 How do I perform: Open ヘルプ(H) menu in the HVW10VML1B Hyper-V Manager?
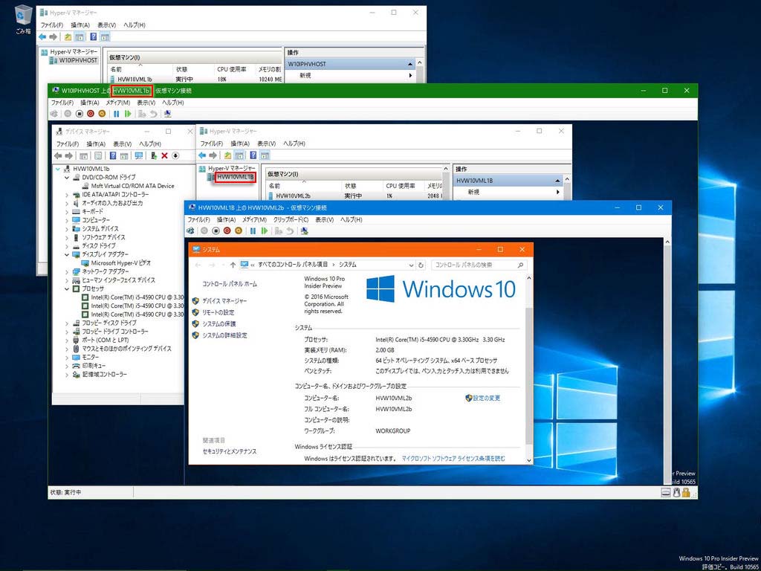(294, 143)
